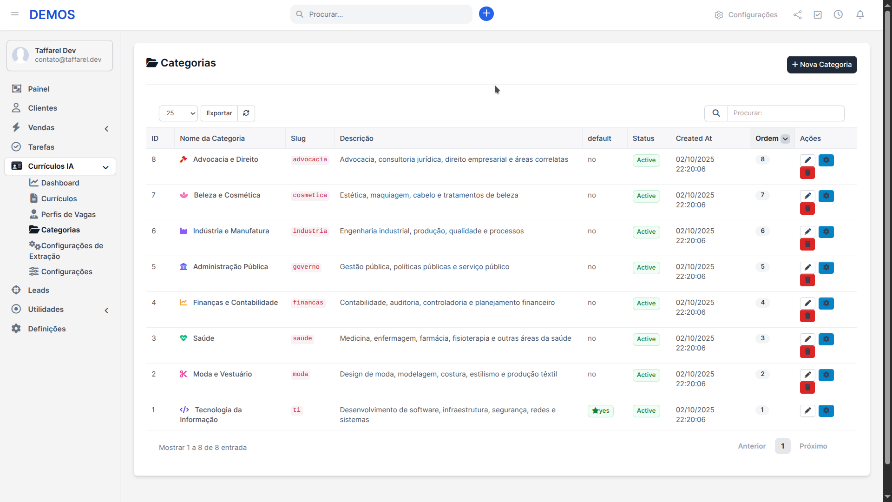Collapse the Vendas submenu chevron

pyautogui.click(x=106, y=129)
